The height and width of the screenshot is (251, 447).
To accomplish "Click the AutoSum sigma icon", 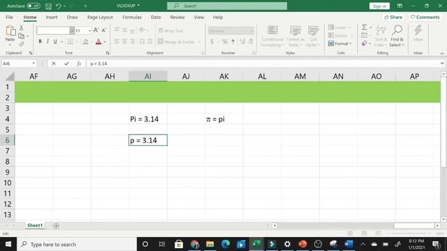I will point(365,27).
